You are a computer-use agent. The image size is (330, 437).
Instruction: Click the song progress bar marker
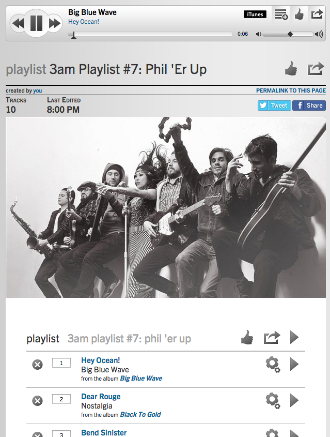pos(74,35)
